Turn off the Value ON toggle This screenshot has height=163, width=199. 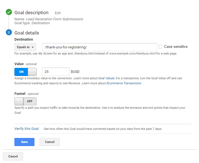click(26, 72)
